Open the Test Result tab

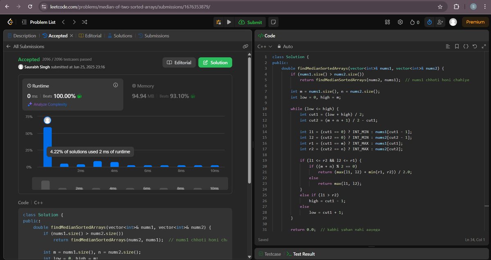click(301, 254)
